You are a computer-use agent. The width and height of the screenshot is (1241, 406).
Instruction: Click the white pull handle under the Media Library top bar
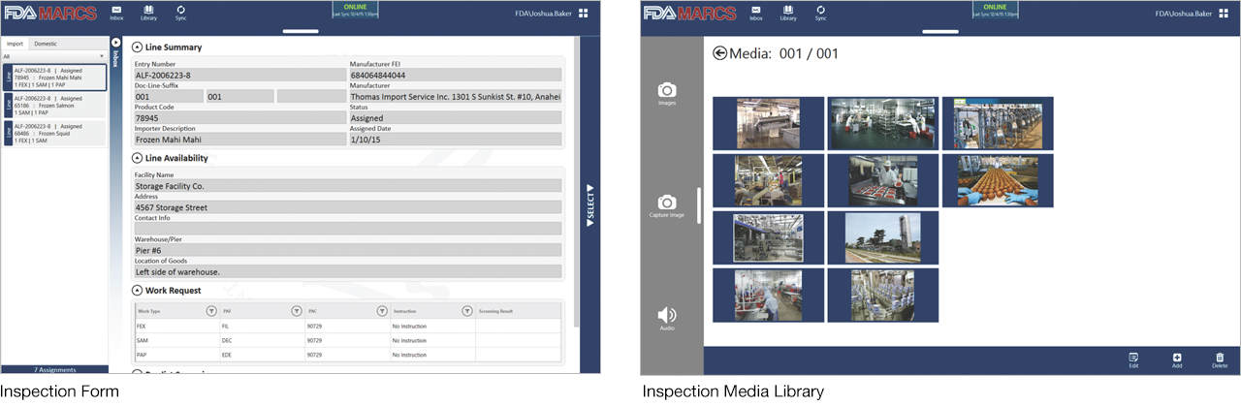[x=941, y=31]
